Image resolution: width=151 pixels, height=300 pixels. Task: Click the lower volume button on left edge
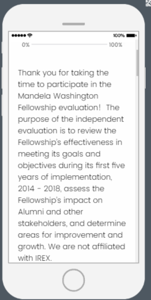[x=2, y=105]
